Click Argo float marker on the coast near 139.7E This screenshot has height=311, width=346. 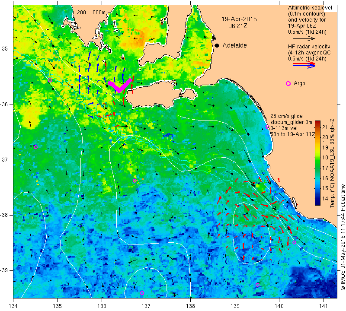267,127
